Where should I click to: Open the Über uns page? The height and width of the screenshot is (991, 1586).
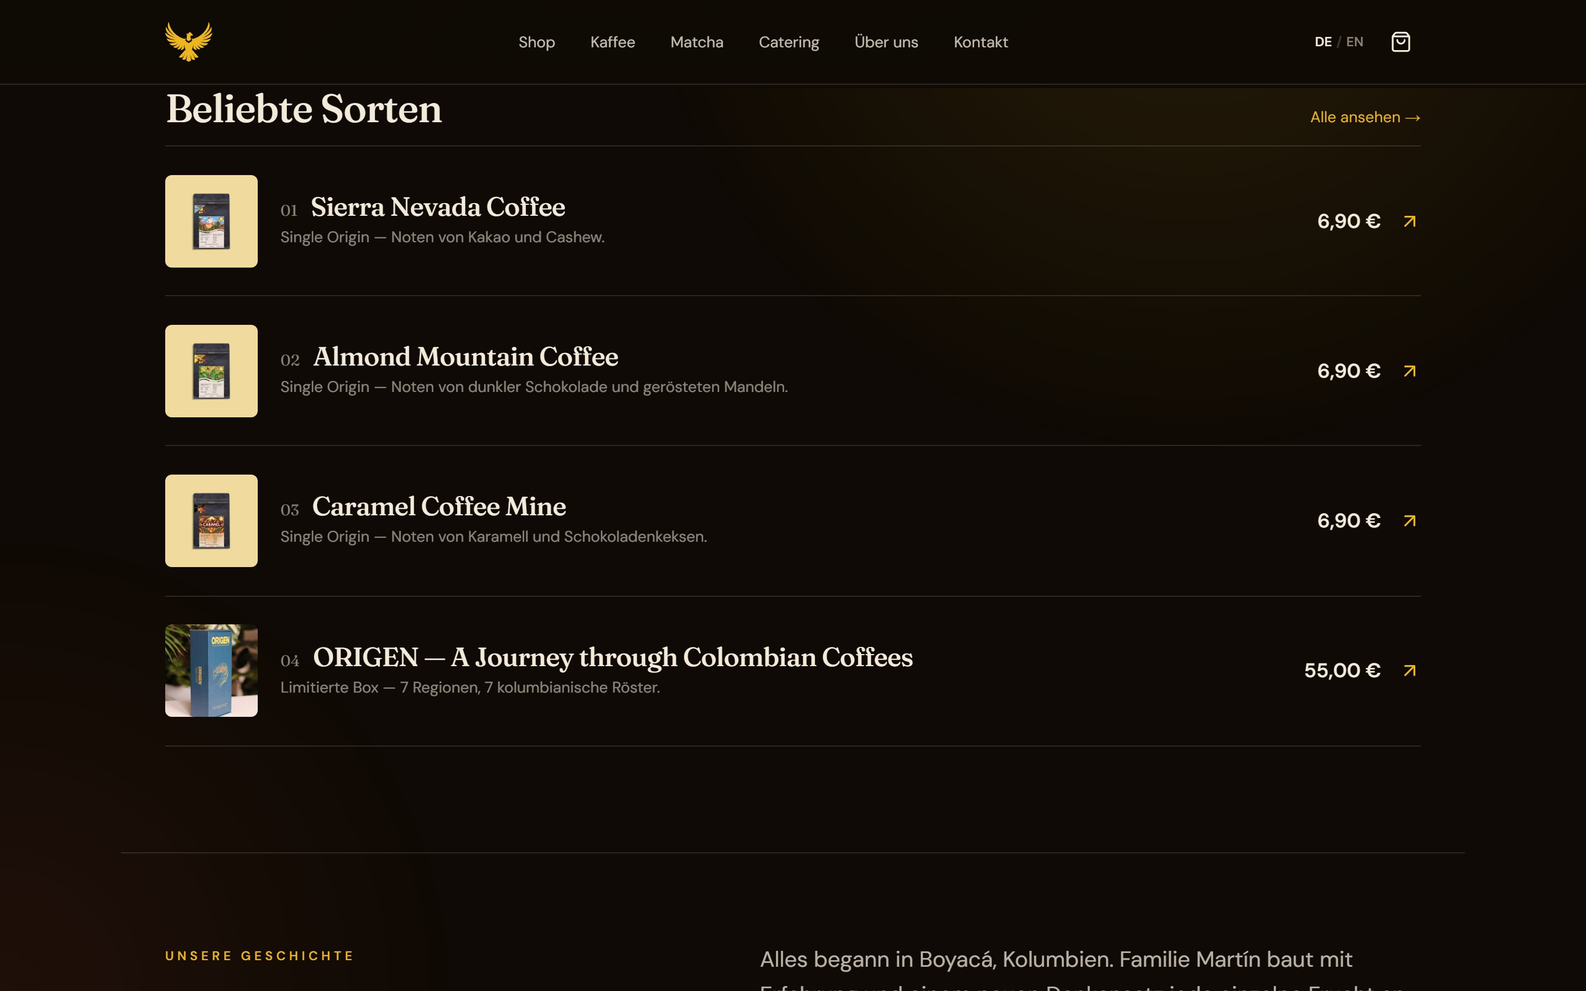(886, 42)
